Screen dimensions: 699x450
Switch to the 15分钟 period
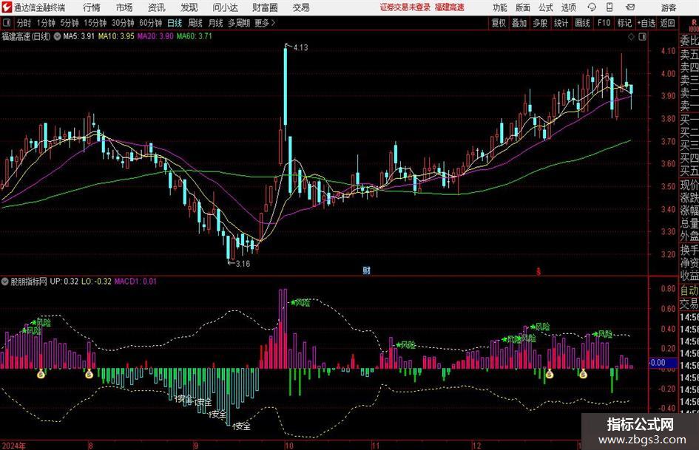click(95, 23)
